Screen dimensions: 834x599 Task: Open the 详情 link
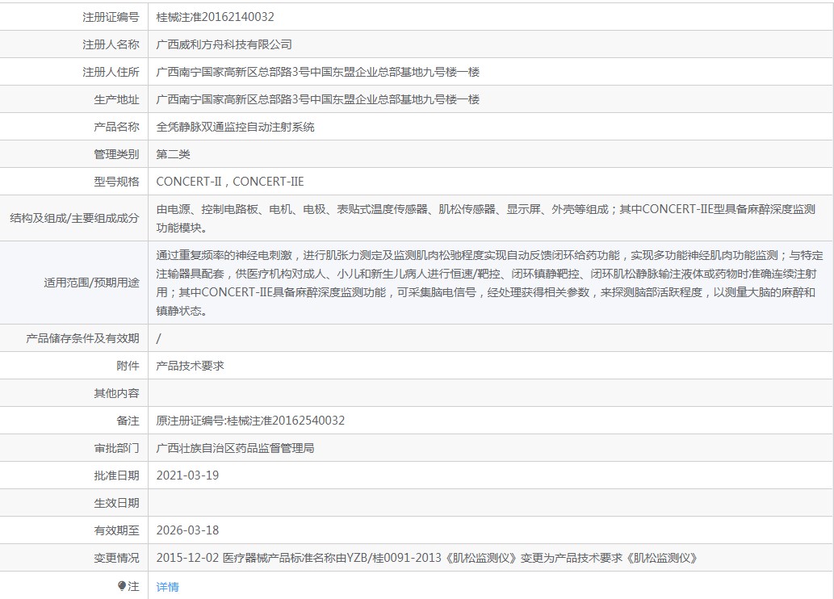pos(168,587)
